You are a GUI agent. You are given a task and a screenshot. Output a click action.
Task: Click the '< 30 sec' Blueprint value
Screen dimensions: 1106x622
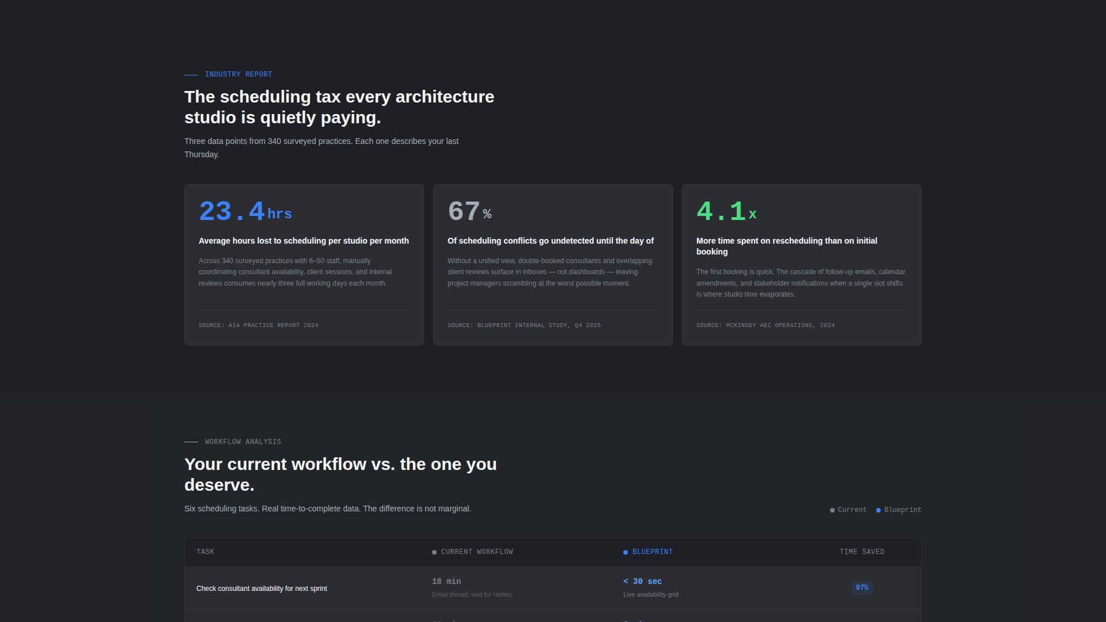point(642,582)
